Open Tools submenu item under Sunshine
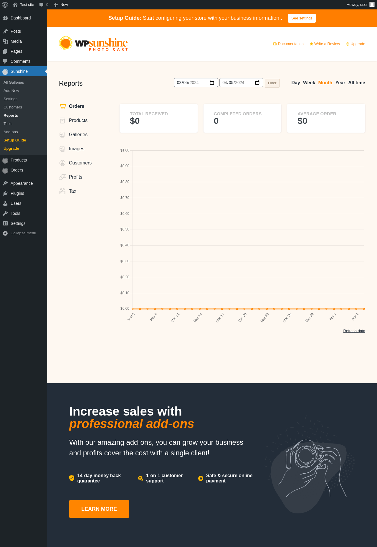Screen dimensions: 377x547 (24, 124)
